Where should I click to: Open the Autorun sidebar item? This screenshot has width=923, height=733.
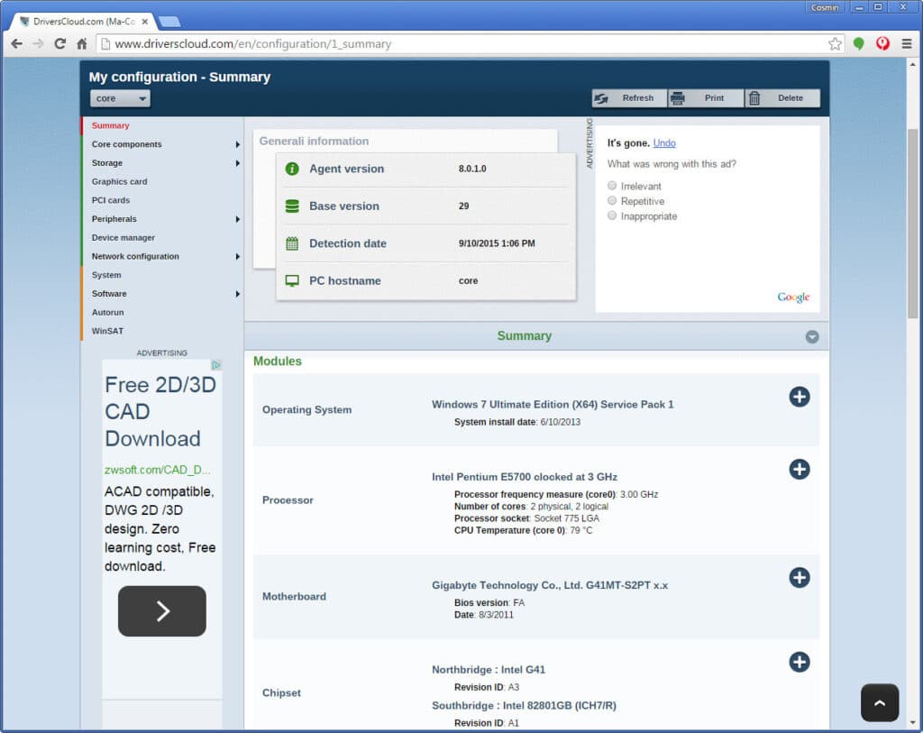[108, 312]
